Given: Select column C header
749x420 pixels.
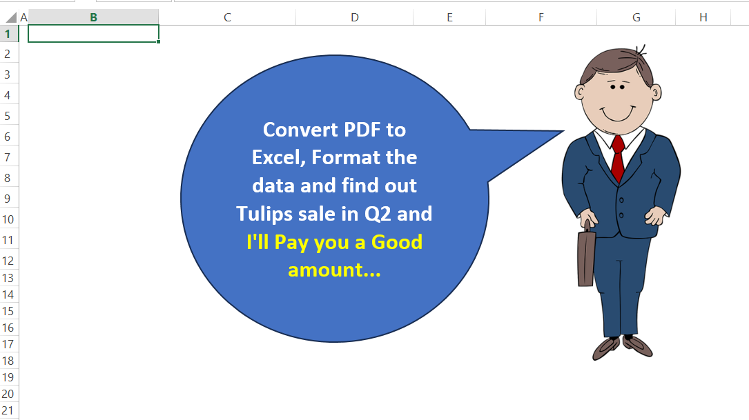Looking at the screenshot, I should 227,17.
